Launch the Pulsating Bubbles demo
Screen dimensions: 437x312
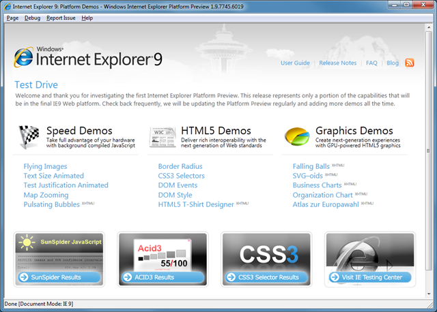pos(52,204)
